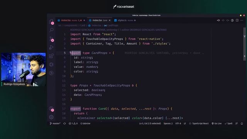This screenshot has width=247, height=139.
Task: Click line number 17 in the gutter
Action: 64,109
